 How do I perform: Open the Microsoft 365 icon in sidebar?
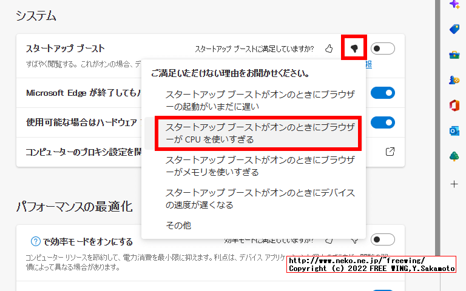tap(454, 105)
